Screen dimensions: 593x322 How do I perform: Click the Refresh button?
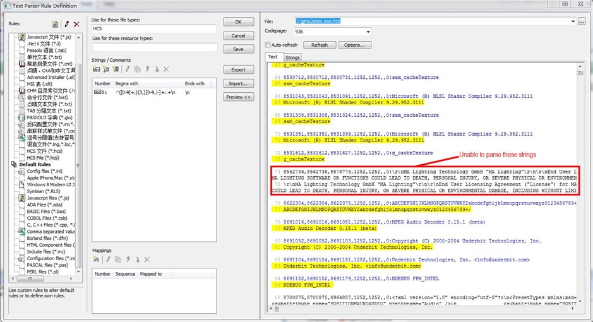[x=319, y=45]
